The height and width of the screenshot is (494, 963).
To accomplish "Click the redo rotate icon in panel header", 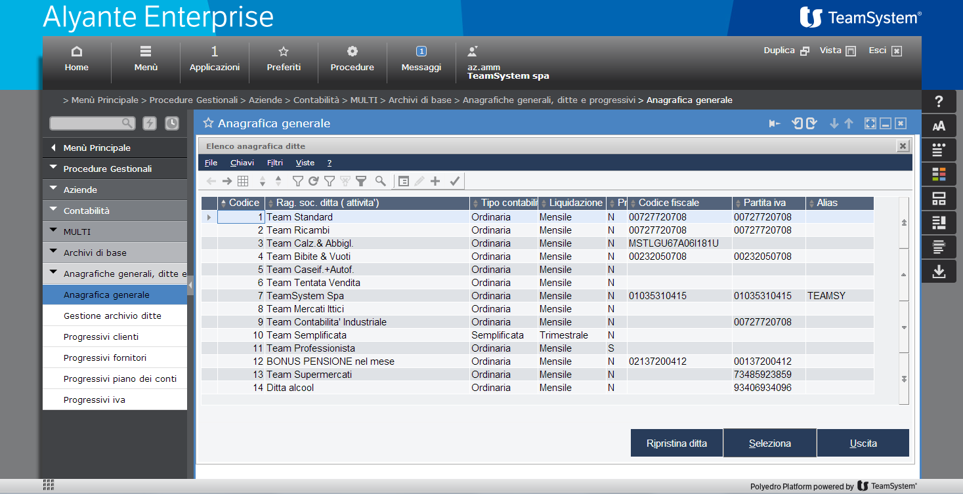I will click(811, 123).
